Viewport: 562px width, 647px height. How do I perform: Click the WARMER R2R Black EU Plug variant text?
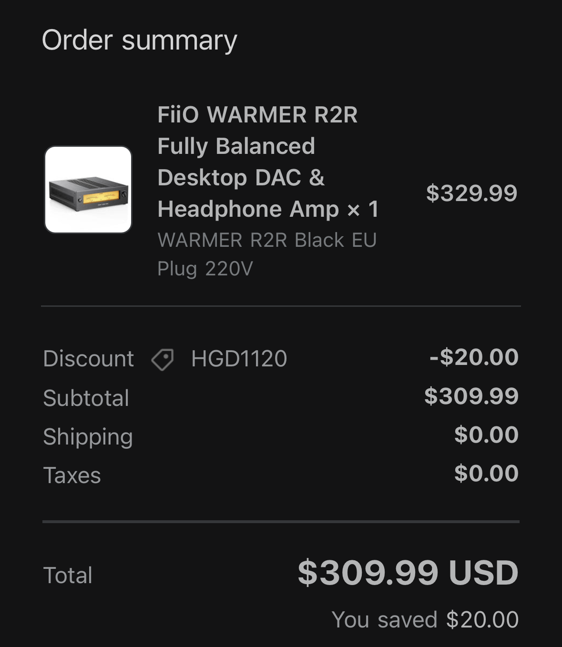click(x=267, y=254)
